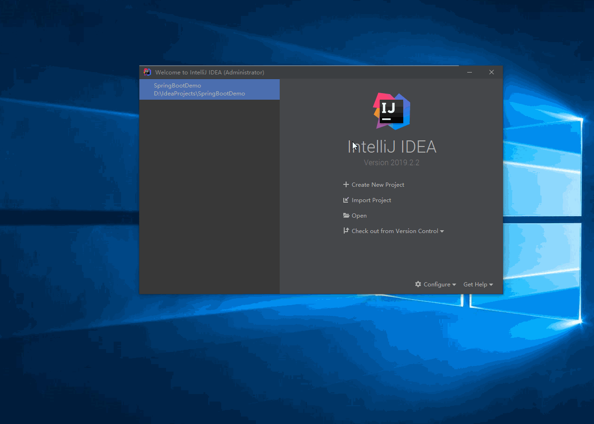Open the Get Help dropdown

(478, 285)
